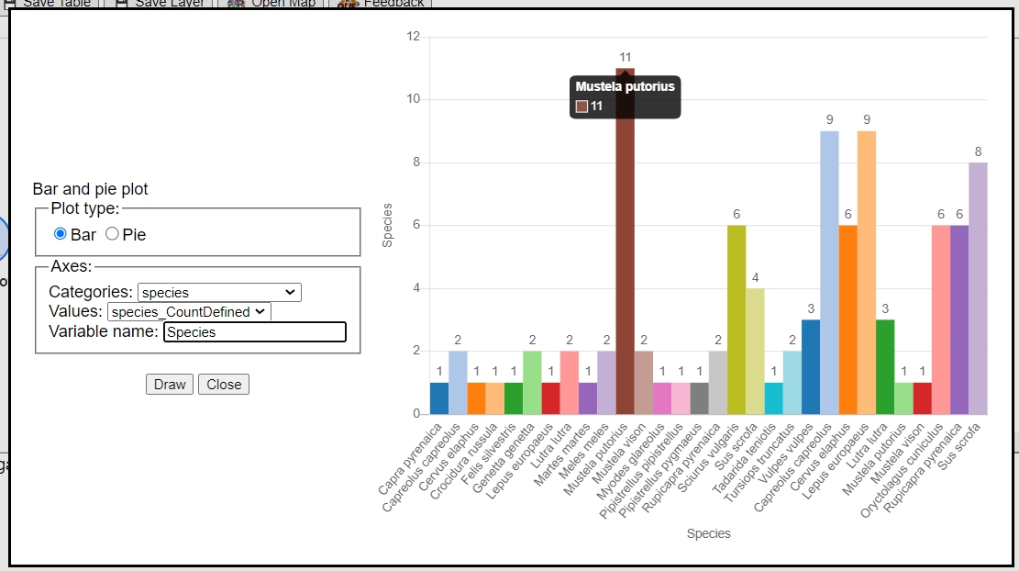Click the Lutra lutra bar valued 2
This screenshot has height=571, width=1019.
pyautogui.click(x=570, y=383)
